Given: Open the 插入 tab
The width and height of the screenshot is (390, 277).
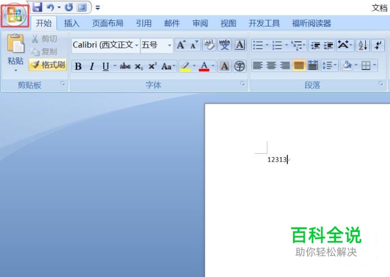Looking at the screenshot, I should pyautogui.click(x=72, y=23).
